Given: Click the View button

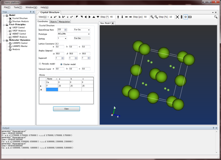Looking at the screenshot, I should click(x=66, y=109).
